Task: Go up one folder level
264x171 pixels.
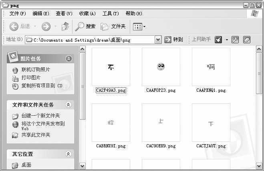Action: pos(65,26)
